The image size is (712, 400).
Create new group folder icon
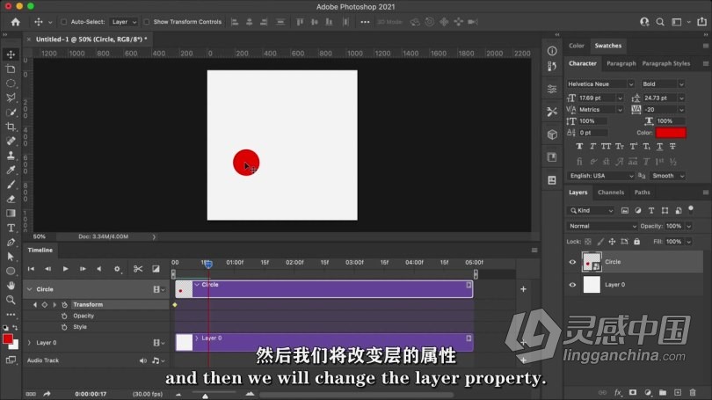663,392
